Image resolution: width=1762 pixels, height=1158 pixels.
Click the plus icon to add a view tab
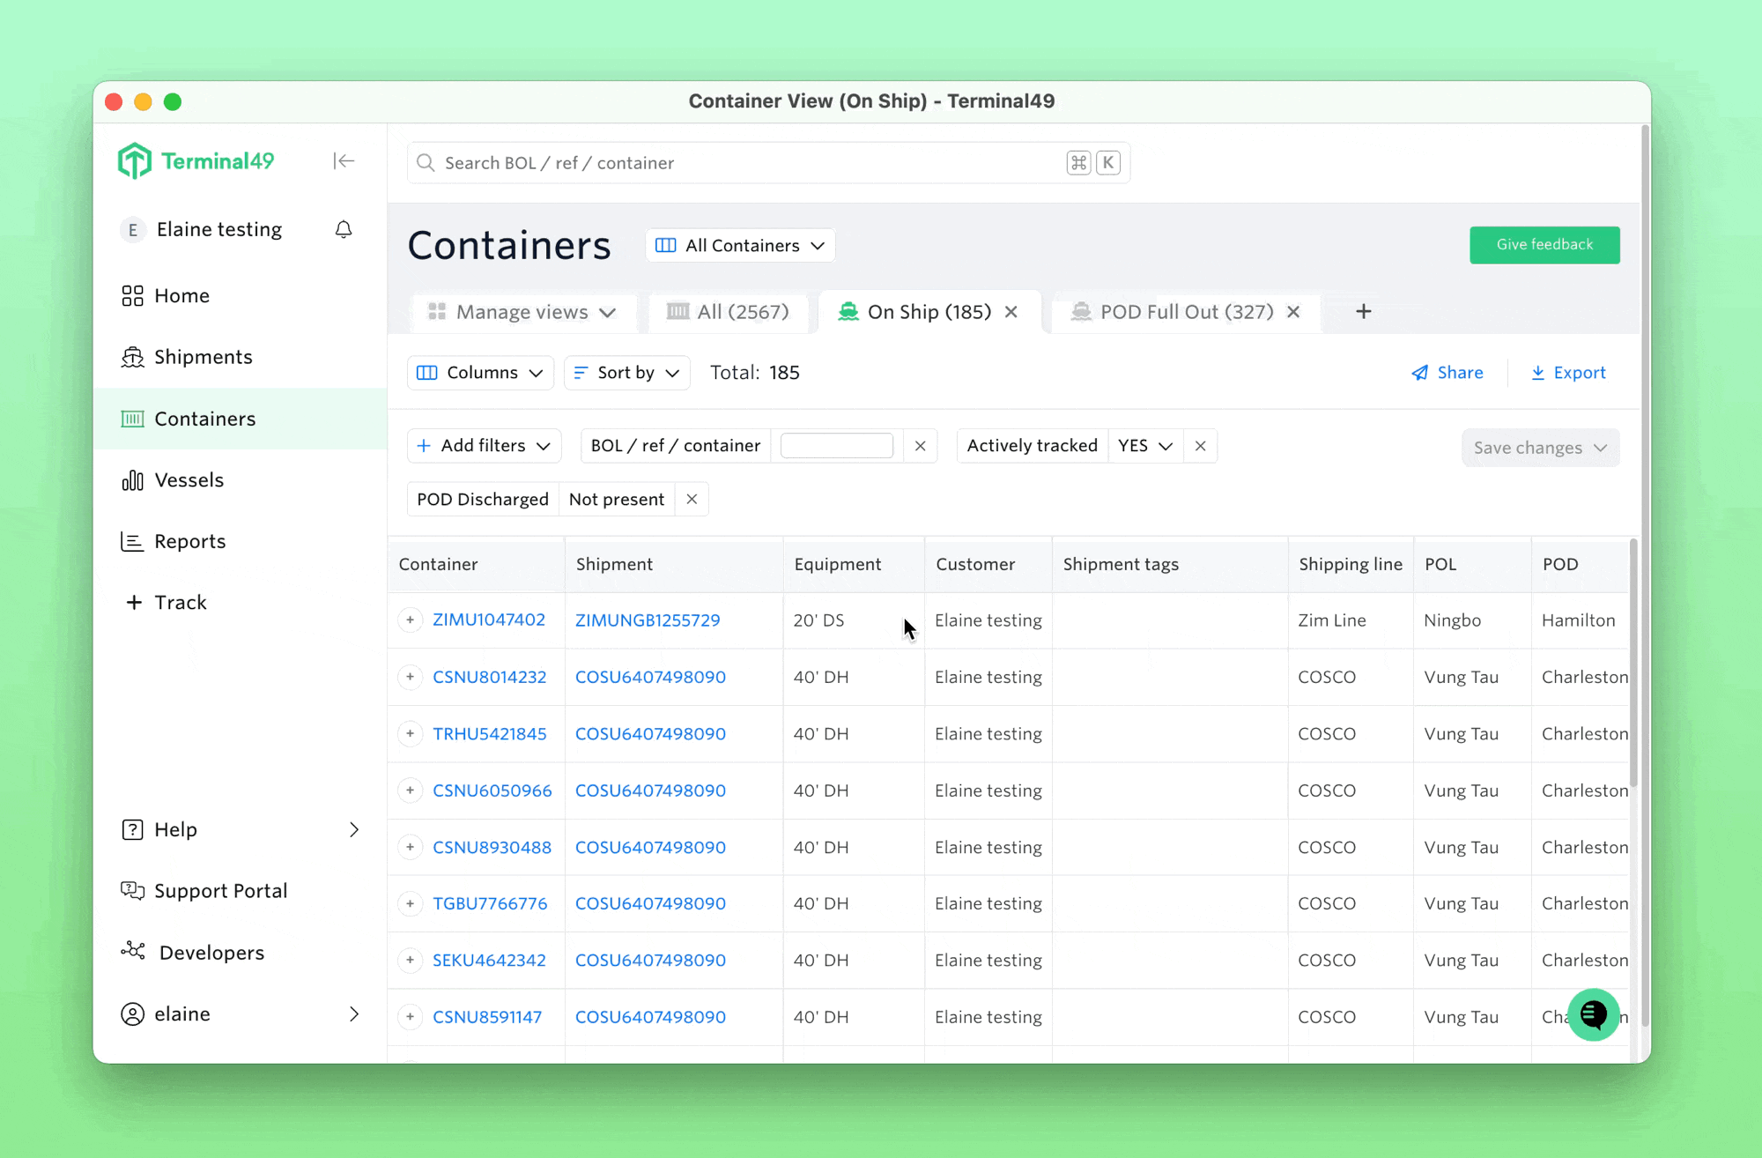click(x=1363, y=311)
